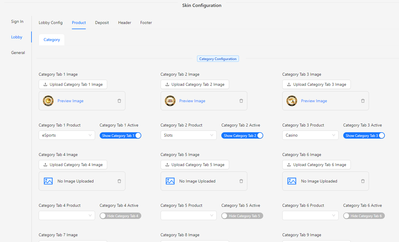This screenshot has height=242, width=399.
Task: Switch to the Deposit tab
Action: [x=102, y=23]
